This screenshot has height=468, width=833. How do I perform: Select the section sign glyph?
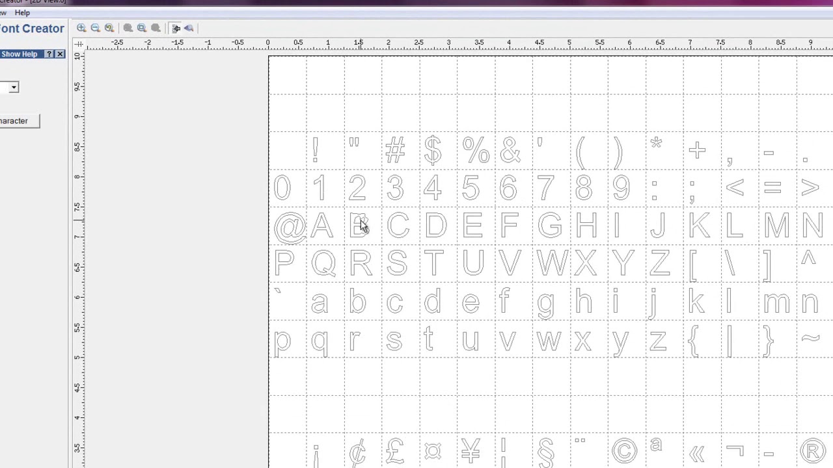pos(546,452)
